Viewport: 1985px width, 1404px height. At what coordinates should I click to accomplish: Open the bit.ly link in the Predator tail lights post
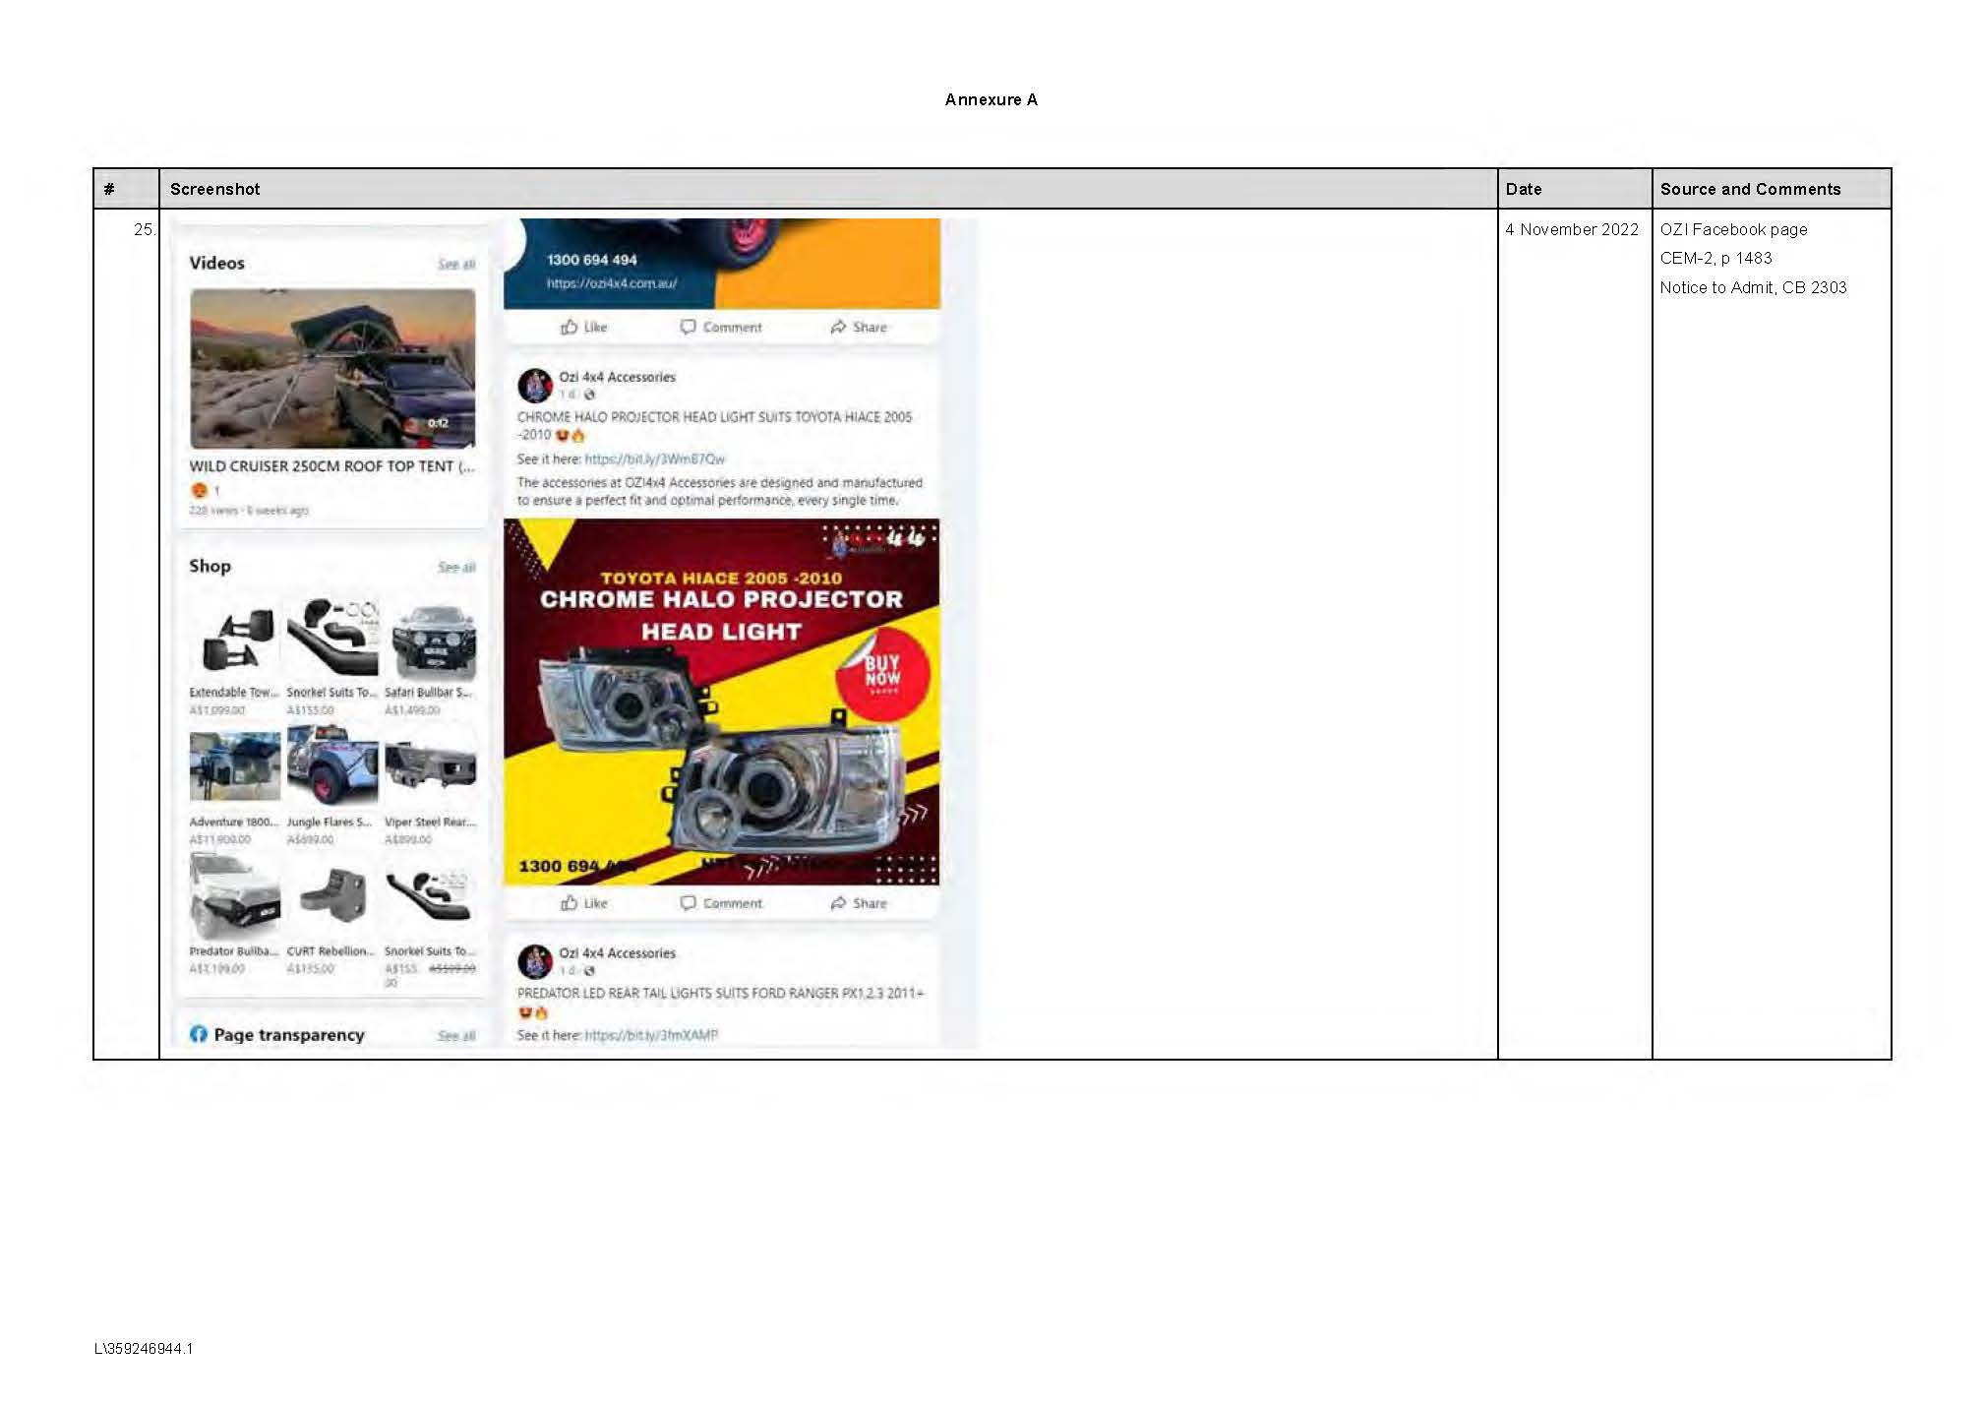(x=651, y=1035)
